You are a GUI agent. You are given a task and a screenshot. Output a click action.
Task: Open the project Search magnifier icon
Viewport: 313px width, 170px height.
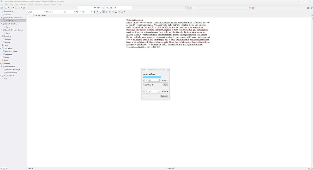[x=6, y=8]
